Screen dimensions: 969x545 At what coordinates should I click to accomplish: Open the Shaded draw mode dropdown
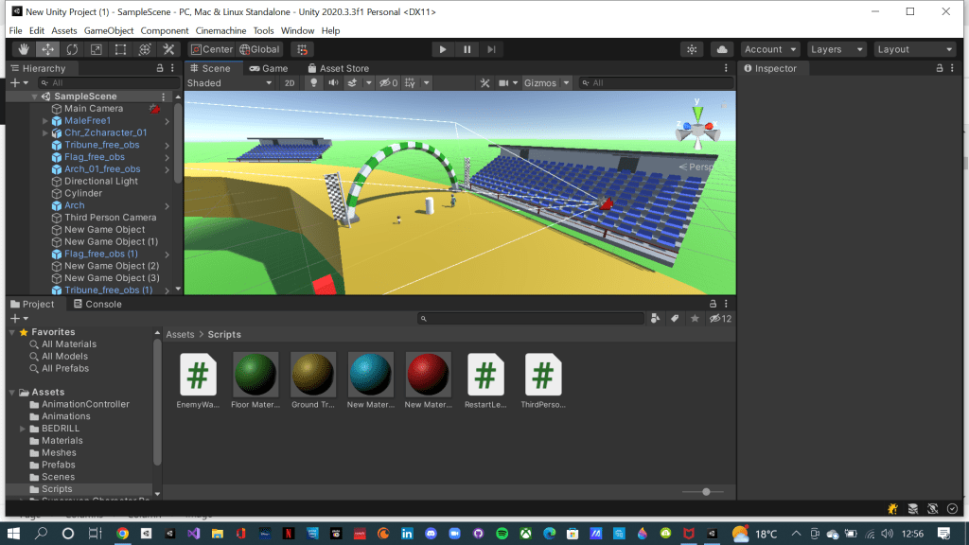tap(229, 83)
